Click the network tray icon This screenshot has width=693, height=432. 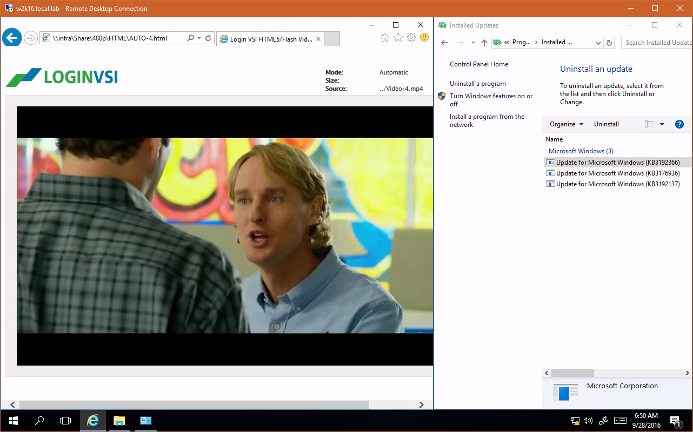tap(575, 421)
